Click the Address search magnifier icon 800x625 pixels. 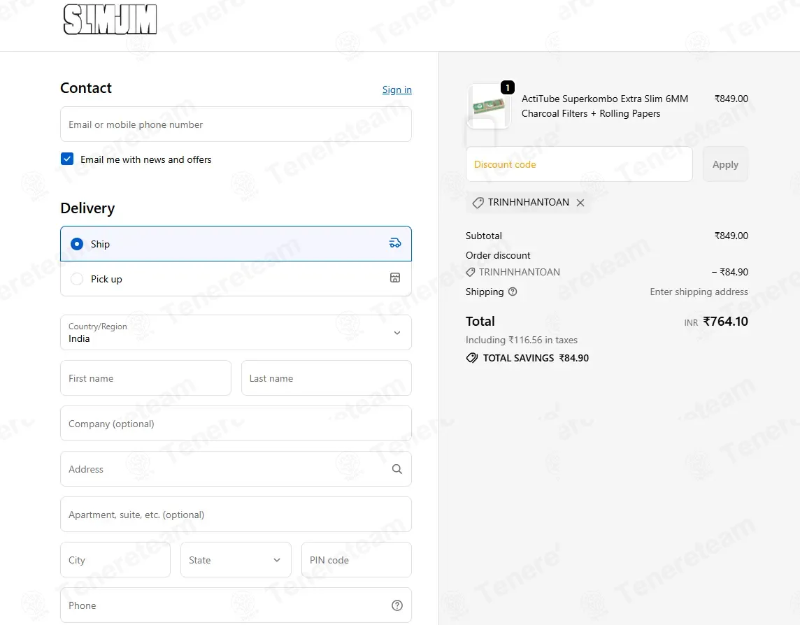pyautogui.click(x=397, y=469)
